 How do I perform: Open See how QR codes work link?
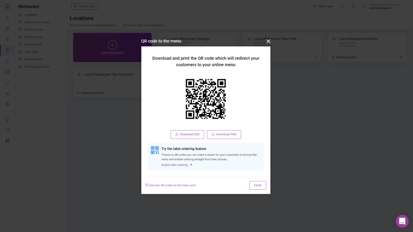[171, 185]
